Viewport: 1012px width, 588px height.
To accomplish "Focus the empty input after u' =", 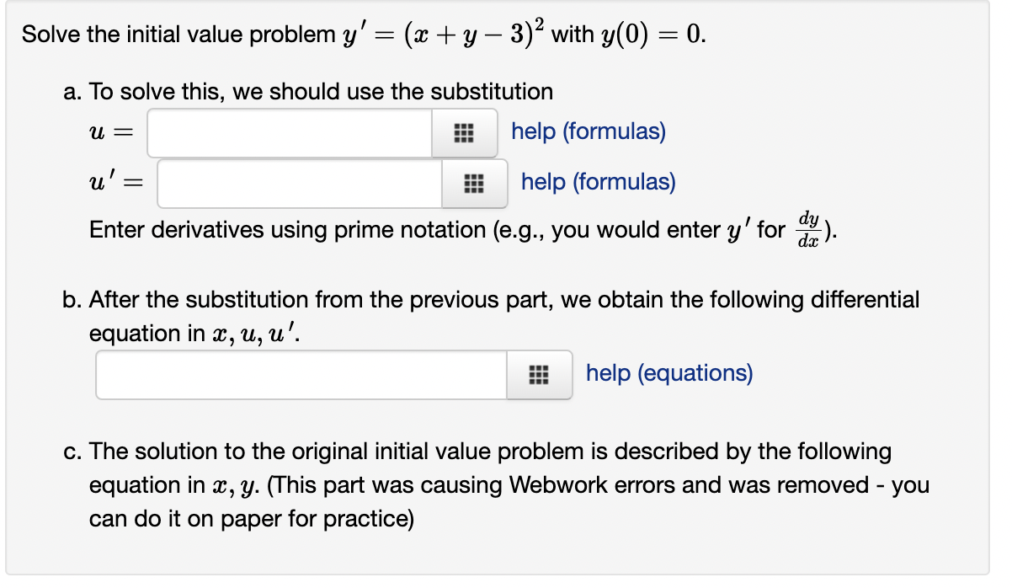I will coord(299,184).
